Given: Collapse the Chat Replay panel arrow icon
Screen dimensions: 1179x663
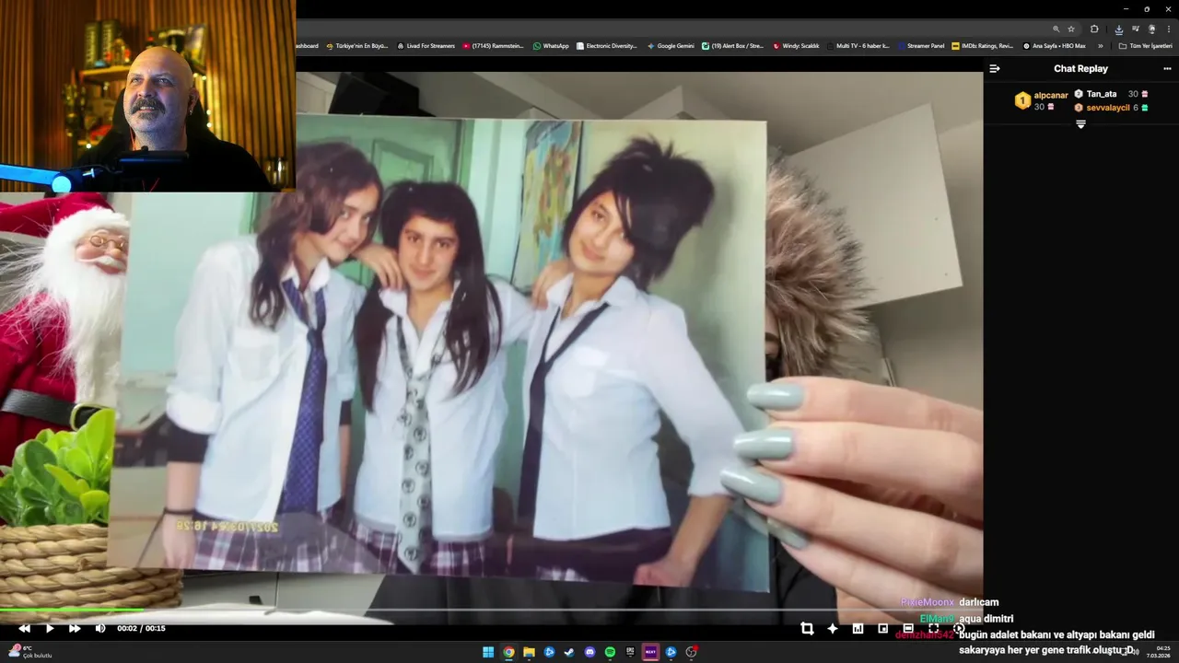Looking at the screenshot, I should tap(995, 69).
